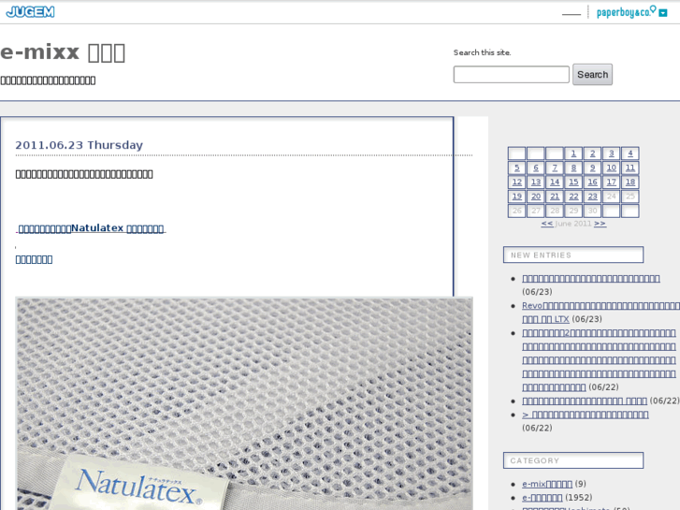This screenshot has width=680, height=510.
Task: Click the June 2011 calendar label
Action: (x=573, y=224)
